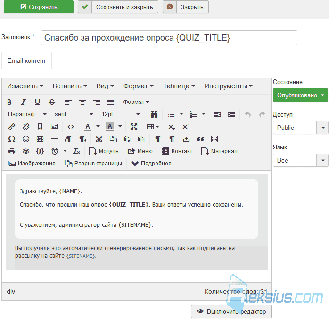This screenshot has width=329, height=319.
Task: Insert date and time clock
Action: 55,151
